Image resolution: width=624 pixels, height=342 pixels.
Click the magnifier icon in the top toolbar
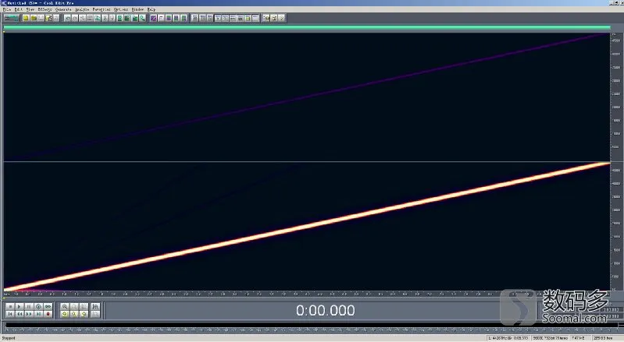142,18
